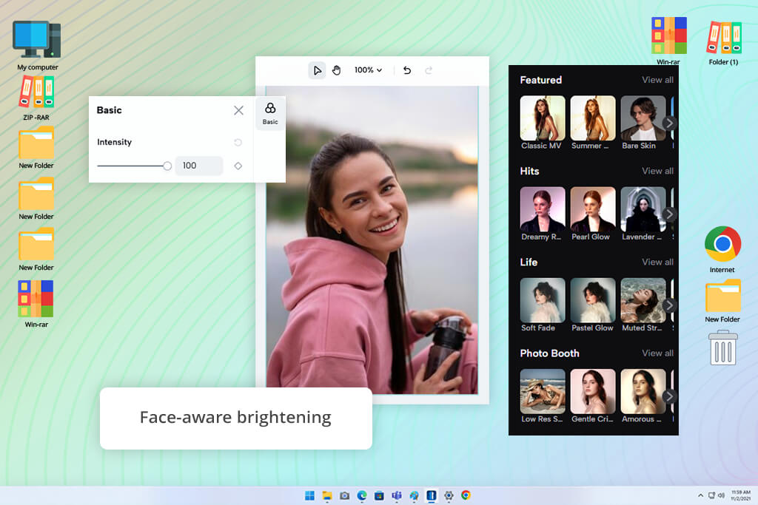This screenshot has height=505, width=758.
Task: Close the Basic panel
Action: click(x=238, y=110)
